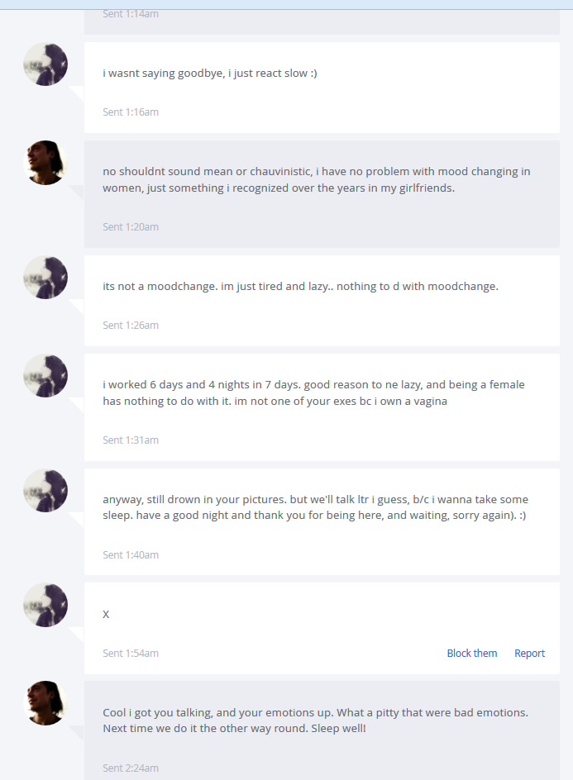Click the 'anyway, still drown in your pictures' message
Viewport: 573px width, 780px height.
tap(315, 507)
